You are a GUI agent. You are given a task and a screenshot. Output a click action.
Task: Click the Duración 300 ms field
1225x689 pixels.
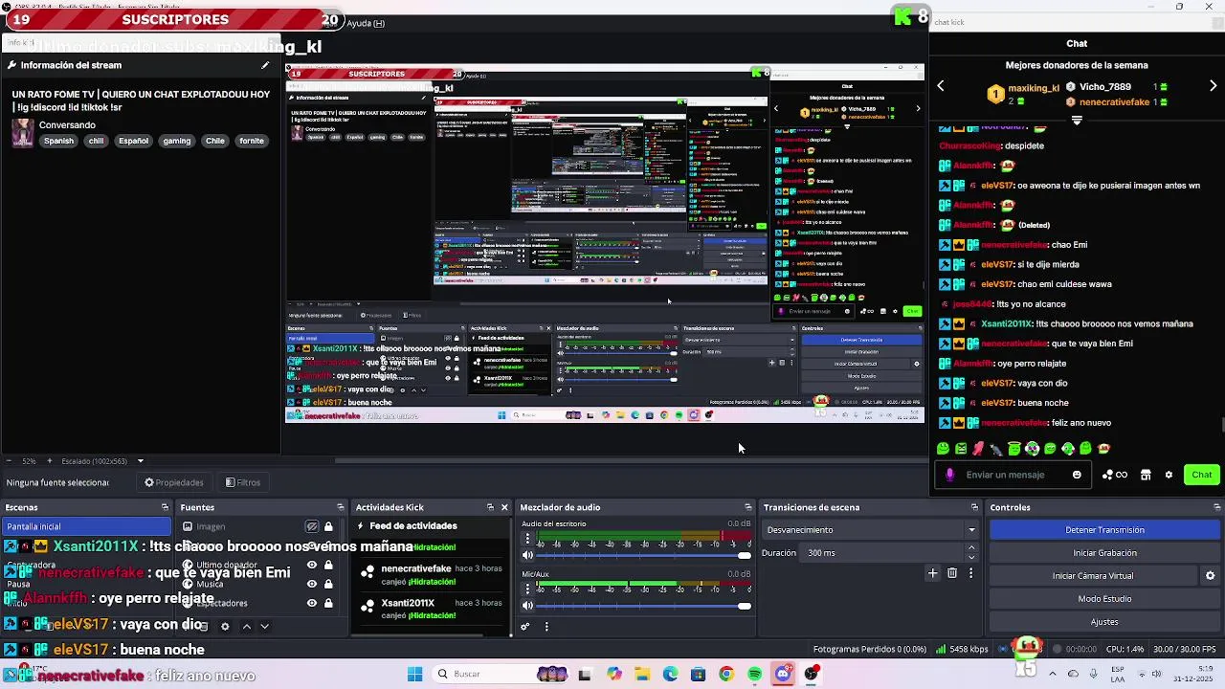[x=884, y=553]
